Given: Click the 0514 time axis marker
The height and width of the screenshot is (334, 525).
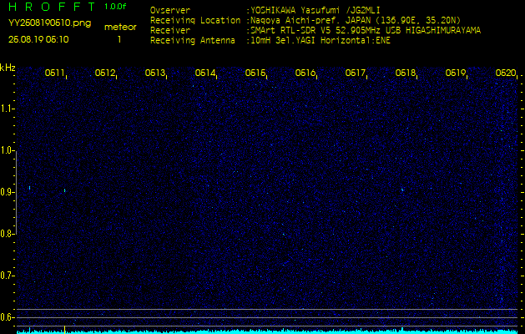Looking at the screenshot, I should click(x=205, y=73).
